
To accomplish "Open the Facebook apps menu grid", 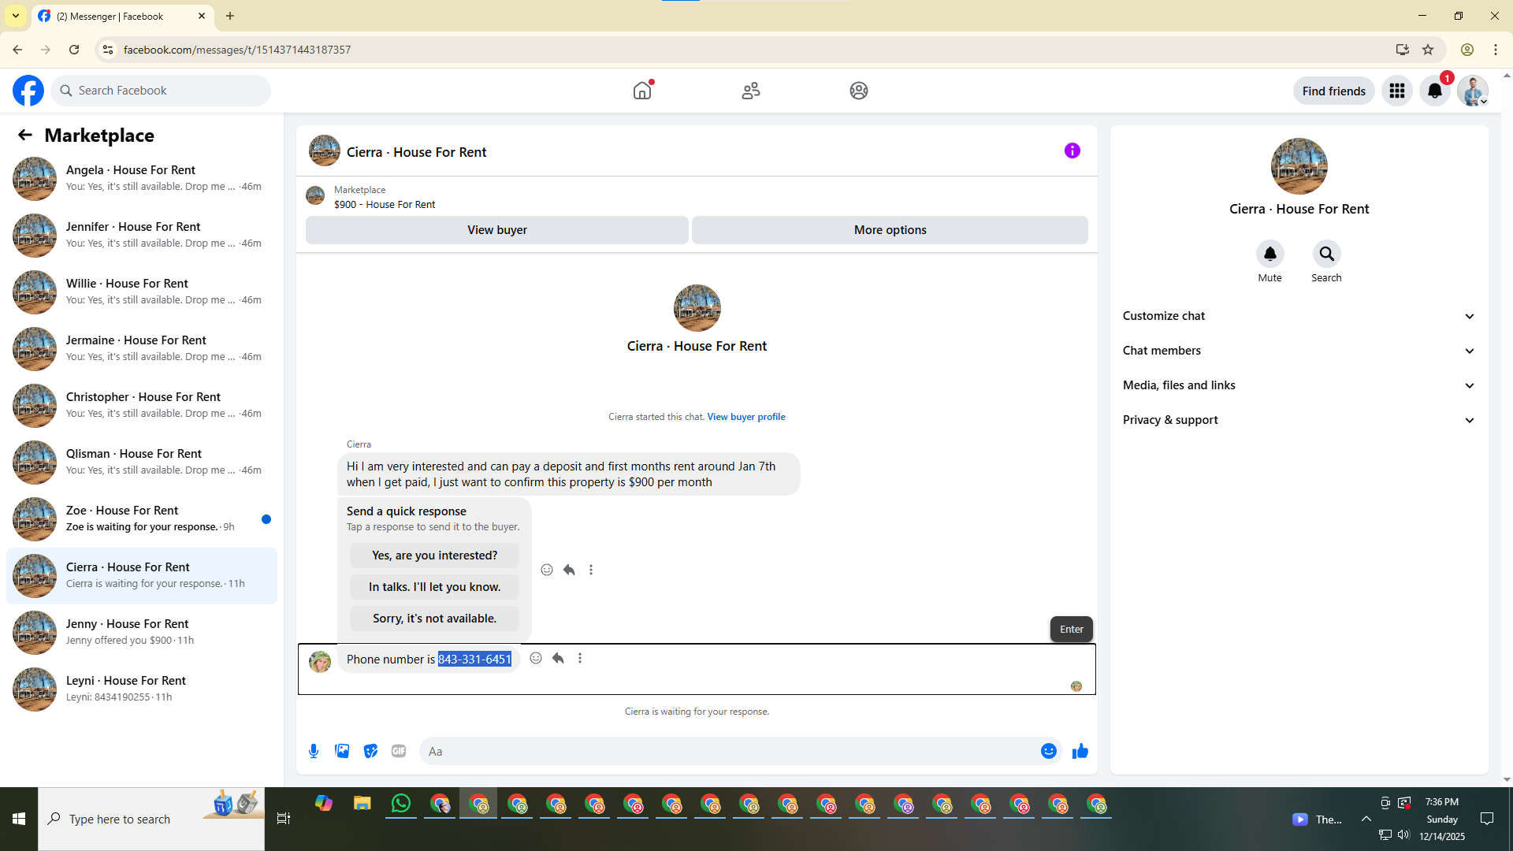I will coord(1396,91).
